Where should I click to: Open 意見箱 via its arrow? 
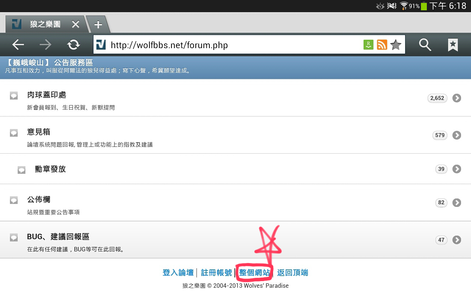click(457, 135)
